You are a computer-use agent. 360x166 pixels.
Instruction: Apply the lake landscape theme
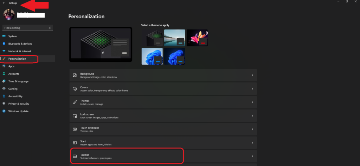pyautogui.click(x=174, y=38)
